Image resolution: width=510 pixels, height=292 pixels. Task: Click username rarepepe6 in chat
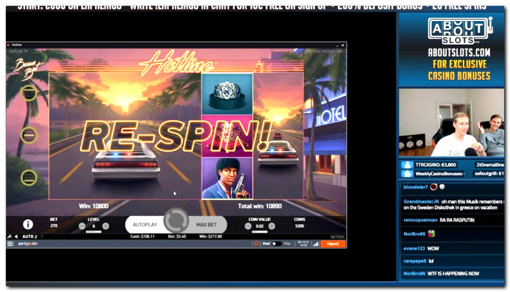[415, 261]
